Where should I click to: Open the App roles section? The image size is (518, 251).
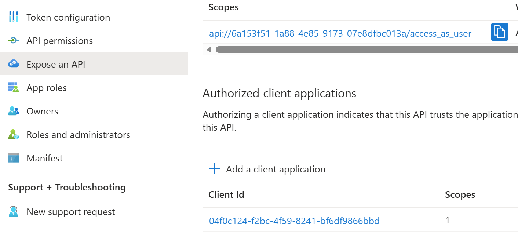47,87
